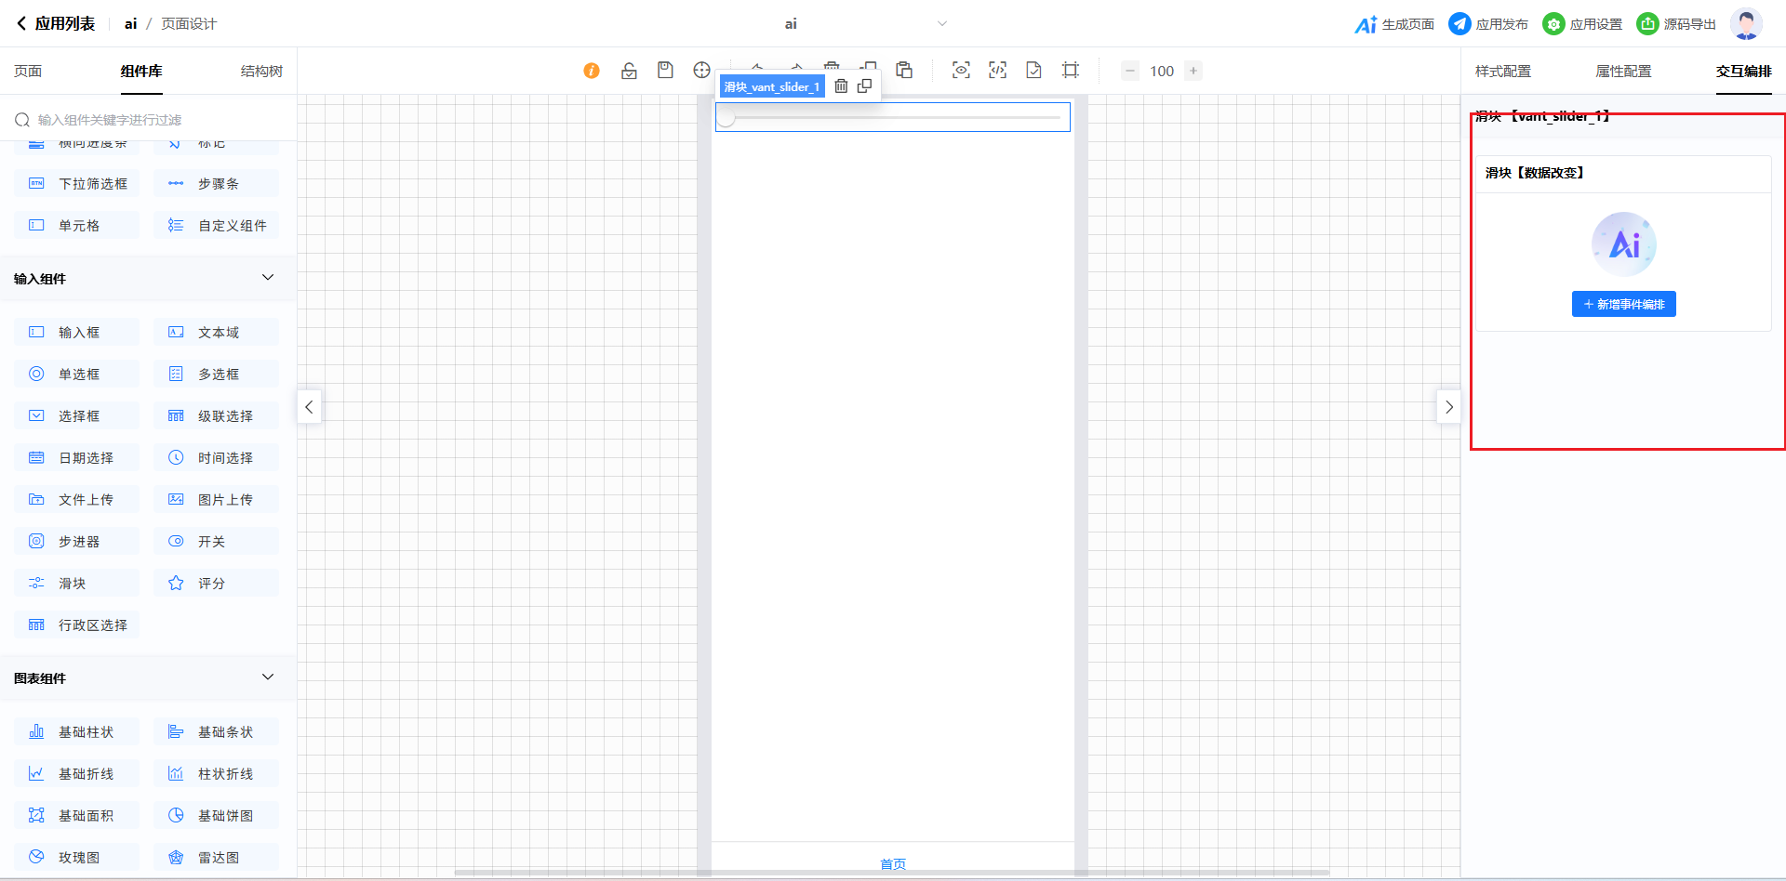Image resolution: width=1786 pixels, height=881 pixels.
Task: Duplicate the vant_slider_1 component using copy icon
Action: tap(864, 86)
